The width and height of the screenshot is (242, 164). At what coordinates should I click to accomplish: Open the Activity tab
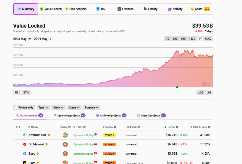[x=175, y=9]
